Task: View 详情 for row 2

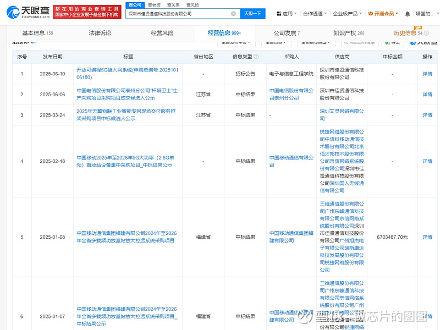Action: pyautogui.click(x=427, y=94)
